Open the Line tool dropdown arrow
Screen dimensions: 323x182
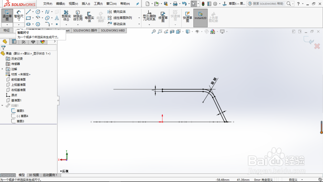click(x=33, y=12)
